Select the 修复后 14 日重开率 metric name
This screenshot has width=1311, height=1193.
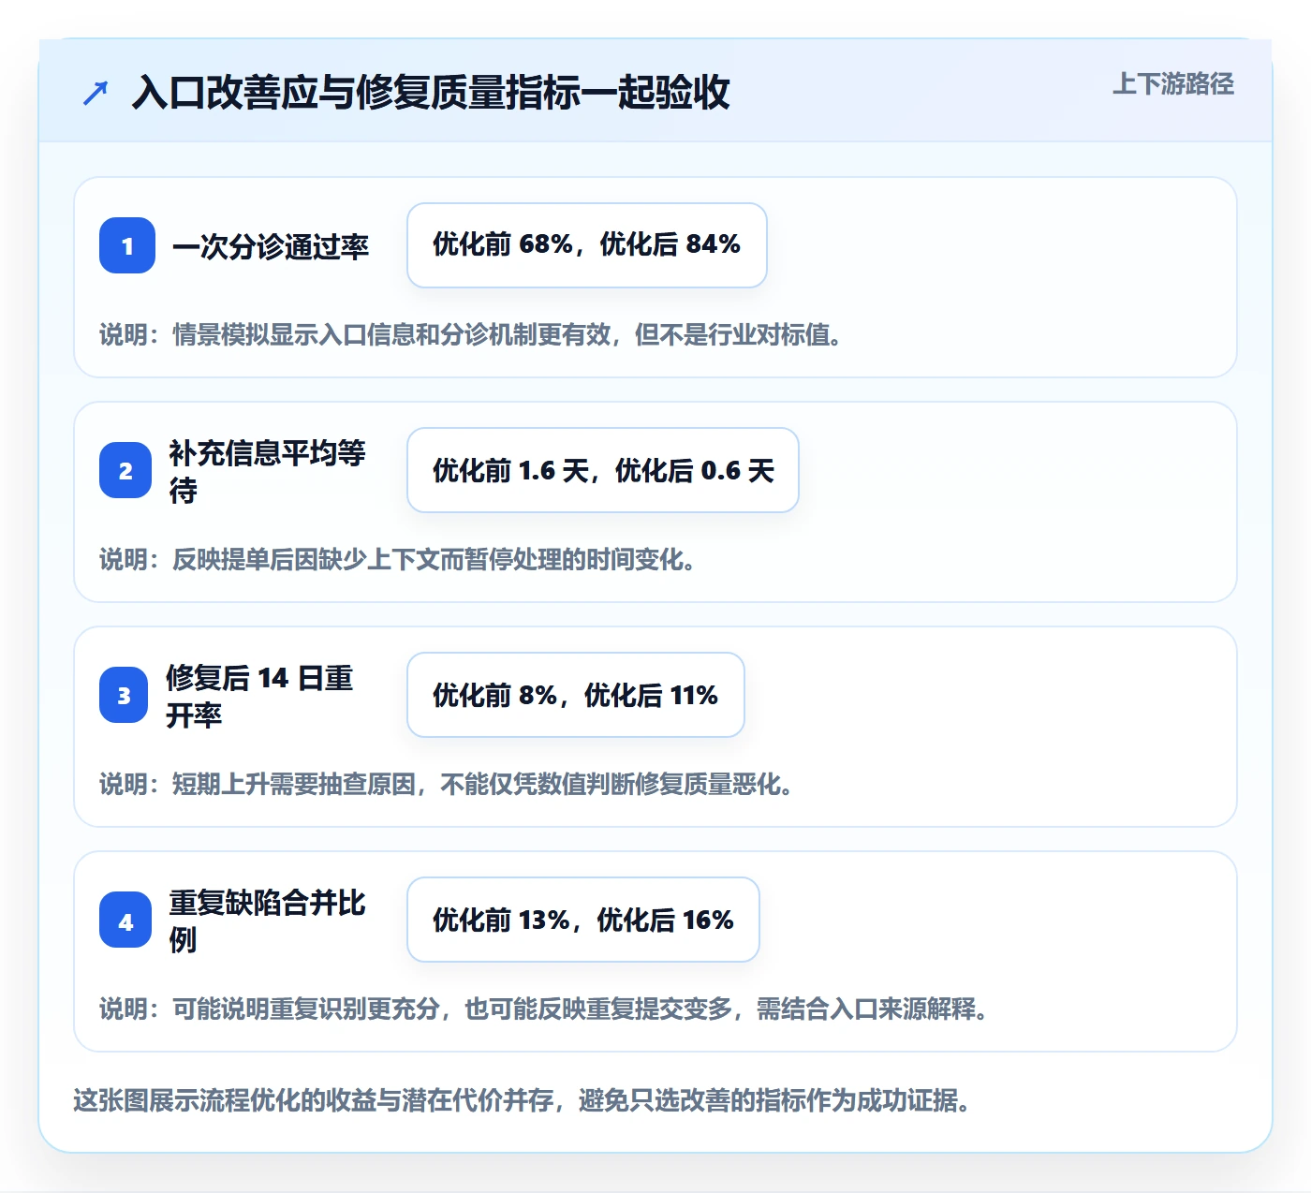259,696
